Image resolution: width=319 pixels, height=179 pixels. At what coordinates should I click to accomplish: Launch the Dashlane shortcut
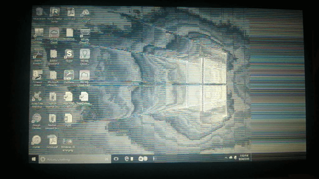pyautogui.click(x=69, y=77)
